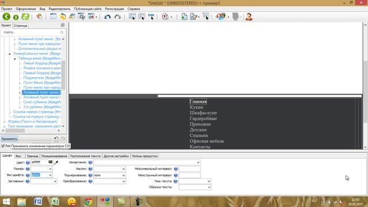Click the grid with pointer toolbar icon
The height and width of the screenshot is (207, 368).
tap(206, 17)
